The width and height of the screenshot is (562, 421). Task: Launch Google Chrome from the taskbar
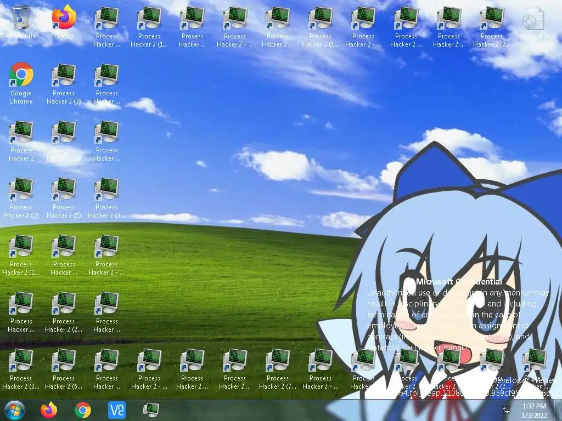(83, 410)
